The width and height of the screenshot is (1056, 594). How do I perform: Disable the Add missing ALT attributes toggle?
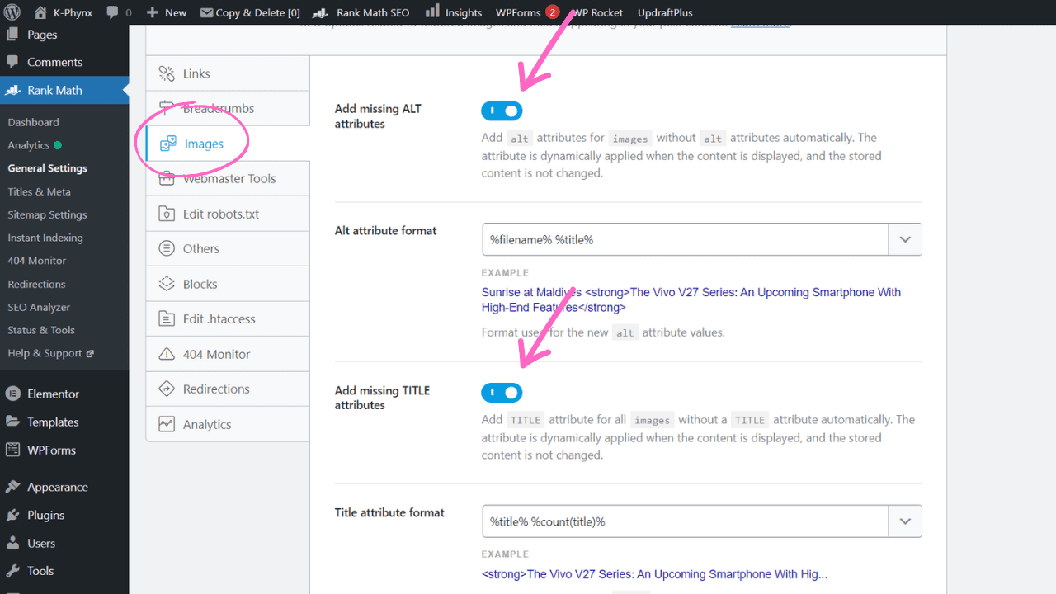point(502,110)
